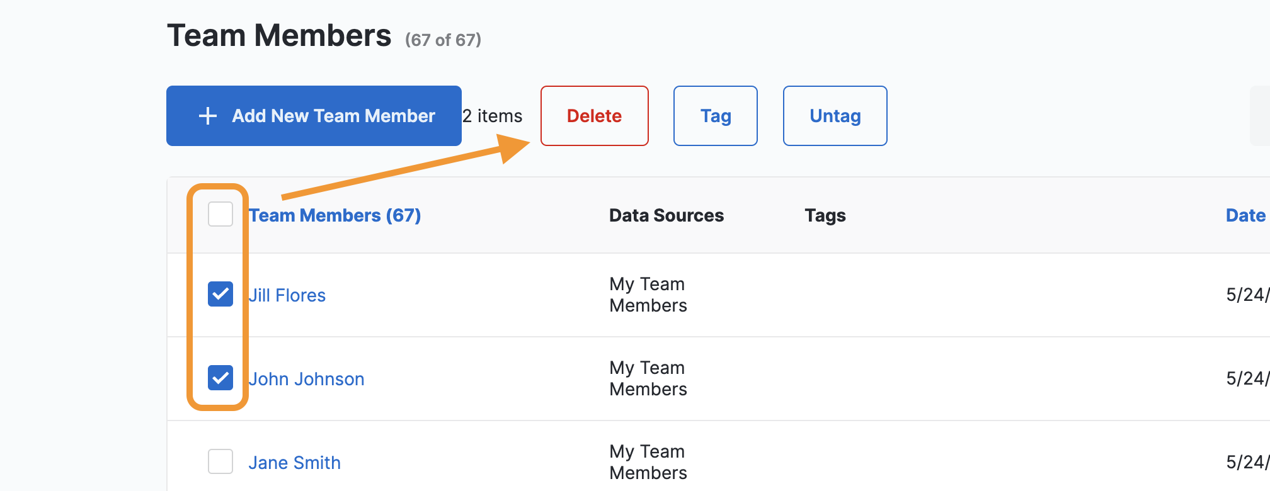Uncheck the Jill Flores checkbox
This screenshot has width=1270, height=491.
[x=220, y=294]
